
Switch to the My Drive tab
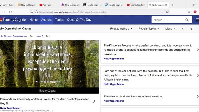pos(7,5)
